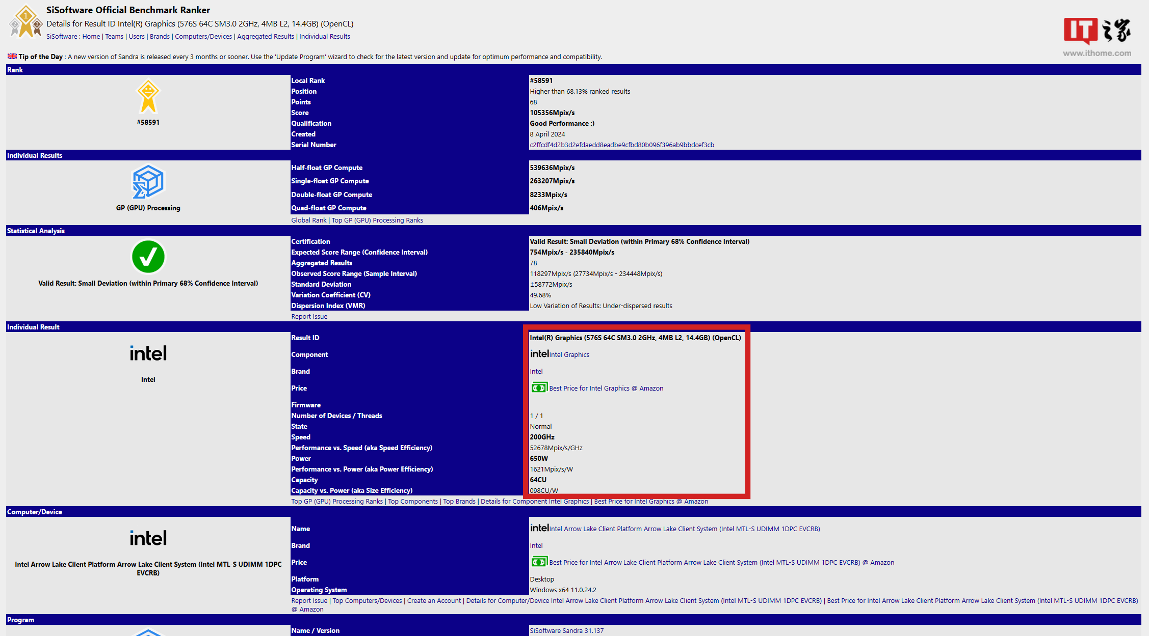Click Report Issue under Computer/Device

coord(309,601)
